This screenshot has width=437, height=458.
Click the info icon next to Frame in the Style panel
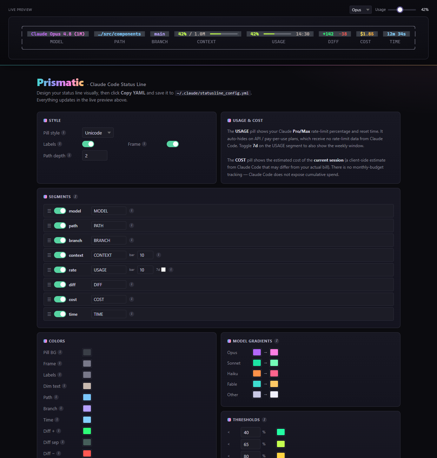click(144, 144)
